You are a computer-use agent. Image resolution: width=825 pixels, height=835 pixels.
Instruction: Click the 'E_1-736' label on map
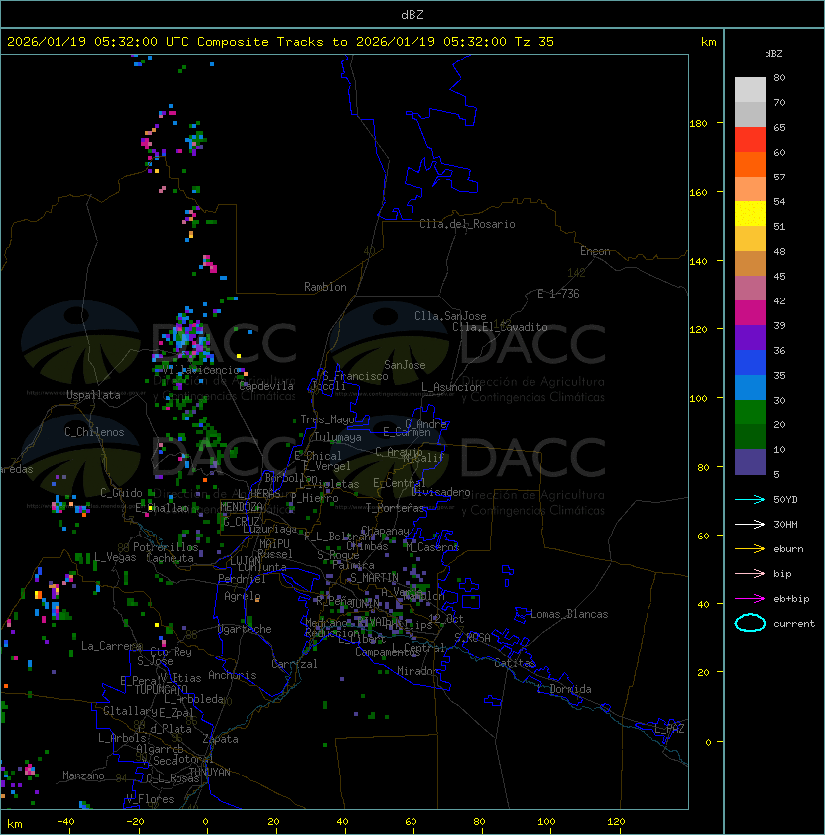click(x=558, y=294)
